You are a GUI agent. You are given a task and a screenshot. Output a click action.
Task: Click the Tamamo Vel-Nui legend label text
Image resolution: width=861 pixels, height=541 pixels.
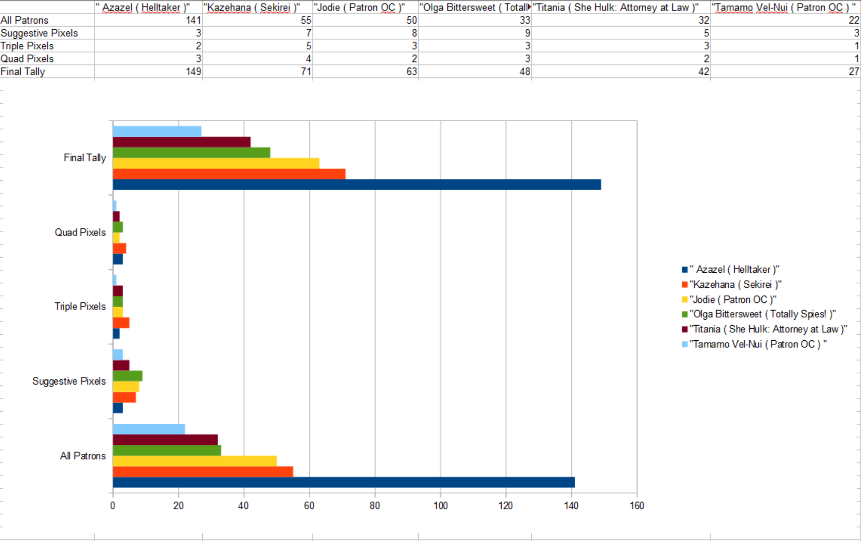[758, 344]
